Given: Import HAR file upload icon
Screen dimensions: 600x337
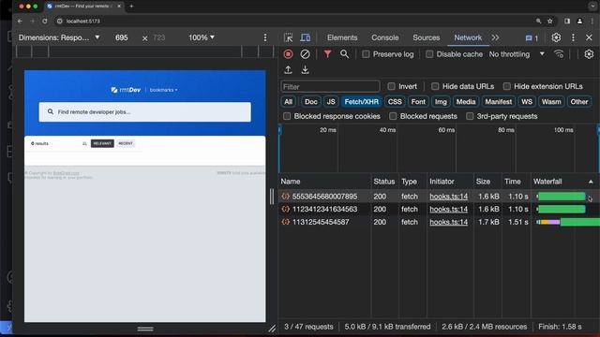Looking at the screenshot, I should (x=288, y=70).
